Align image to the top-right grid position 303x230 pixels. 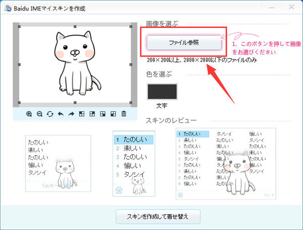[x=92, y=114]
